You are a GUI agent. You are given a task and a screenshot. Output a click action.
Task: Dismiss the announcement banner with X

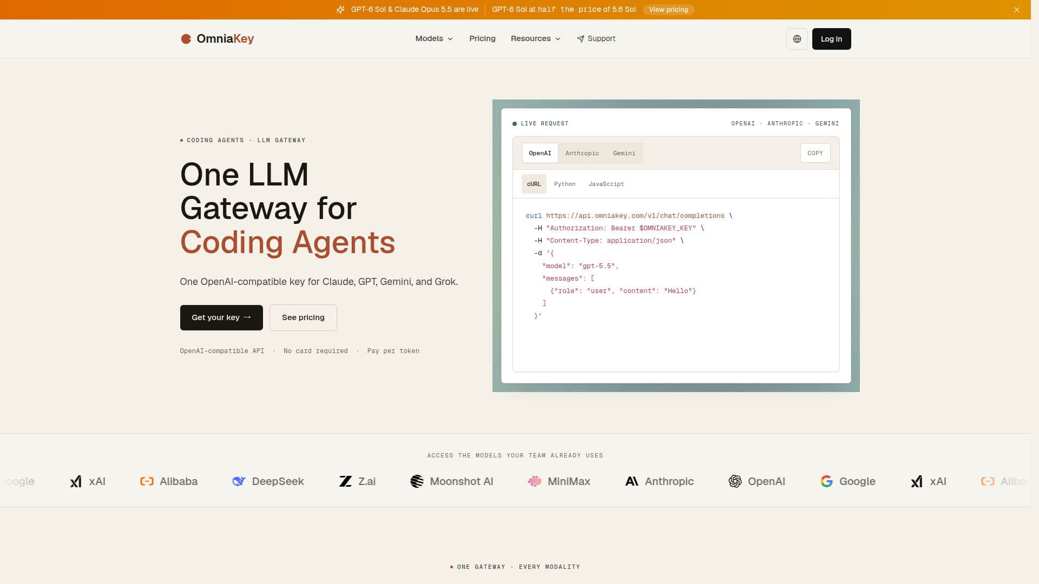1017,10
